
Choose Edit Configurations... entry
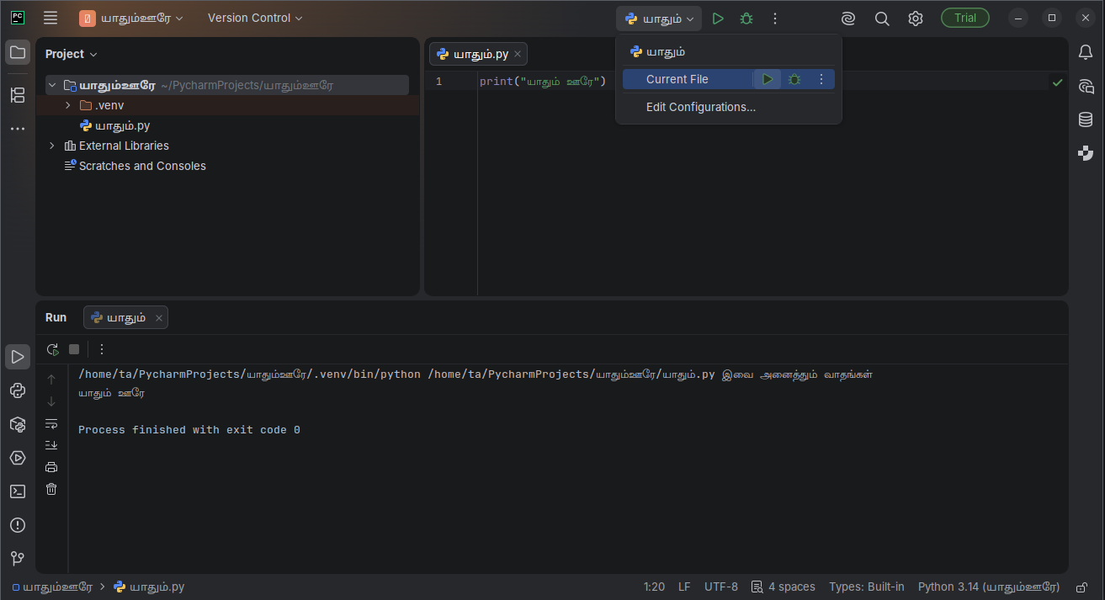coord(701,107)
